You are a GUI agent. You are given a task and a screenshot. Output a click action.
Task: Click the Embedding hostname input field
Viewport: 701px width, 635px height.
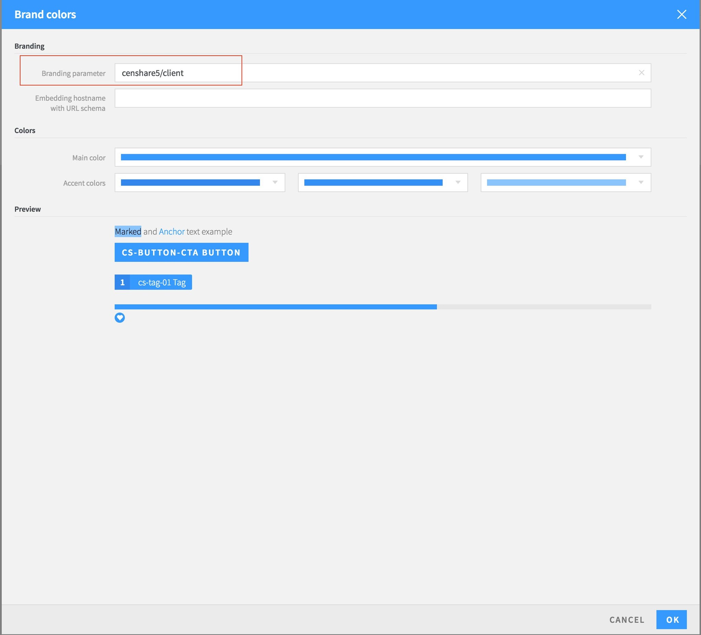coord(382,98)
